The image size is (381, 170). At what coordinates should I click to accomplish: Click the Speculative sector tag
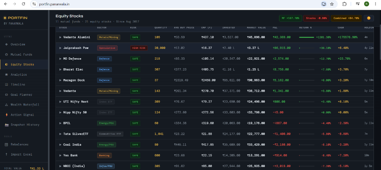coord(107,48)
